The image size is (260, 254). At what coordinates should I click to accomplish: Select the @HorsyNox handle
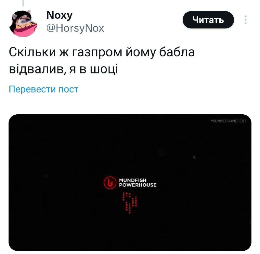[x=75, y=28]
